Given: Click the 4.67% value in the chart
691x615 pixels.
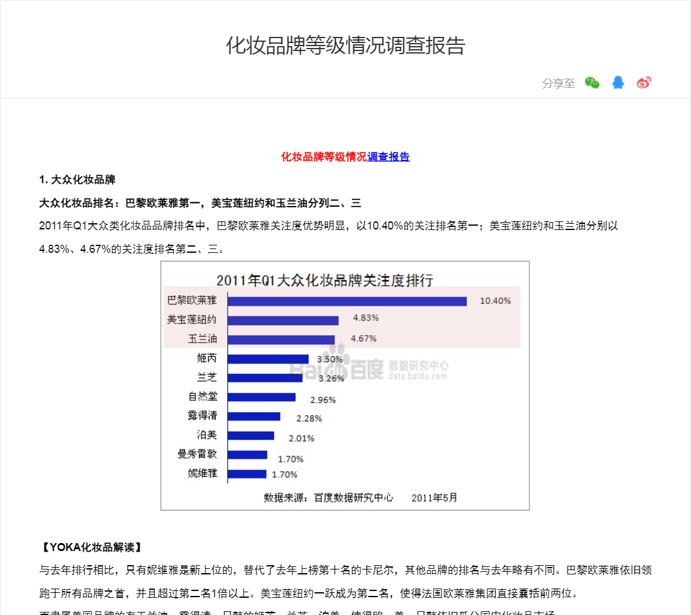Looking at the screenshot, I should click(x=364, y=338).
